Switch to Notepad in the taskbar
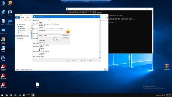This screenshot has height=97, width=172. (x=33, y=95)
